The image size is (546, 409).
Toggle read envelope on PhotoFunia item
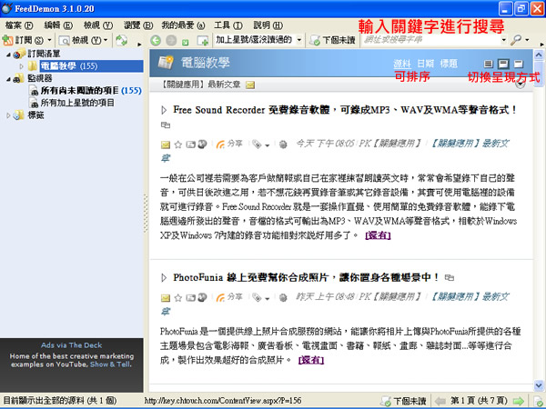point(166,298)
